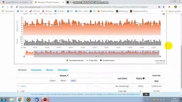Click the Chrome taskbar icon

coord(20,99)
